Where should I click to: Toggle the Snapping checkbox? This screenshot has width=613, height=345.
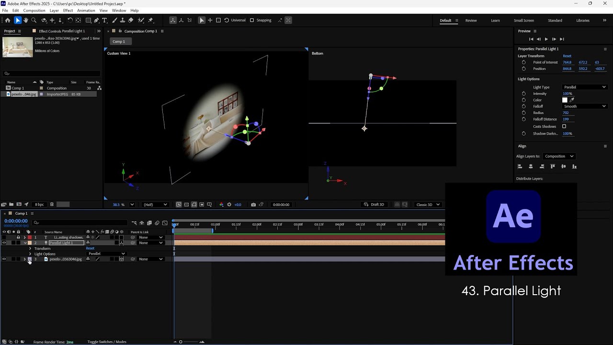252,20
